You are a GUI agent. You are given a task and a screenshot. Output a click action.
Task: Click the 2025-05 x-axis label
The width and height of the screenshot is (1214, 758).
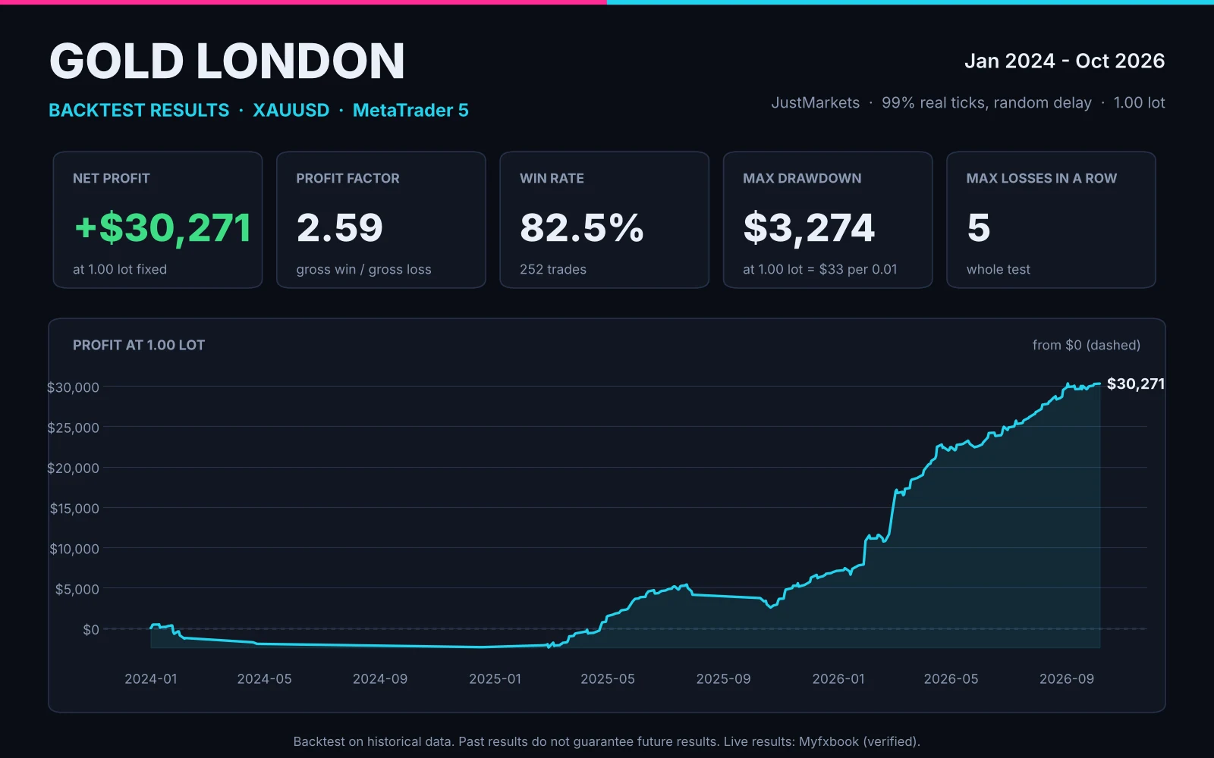pyautogui.click(x=608, y=679)
